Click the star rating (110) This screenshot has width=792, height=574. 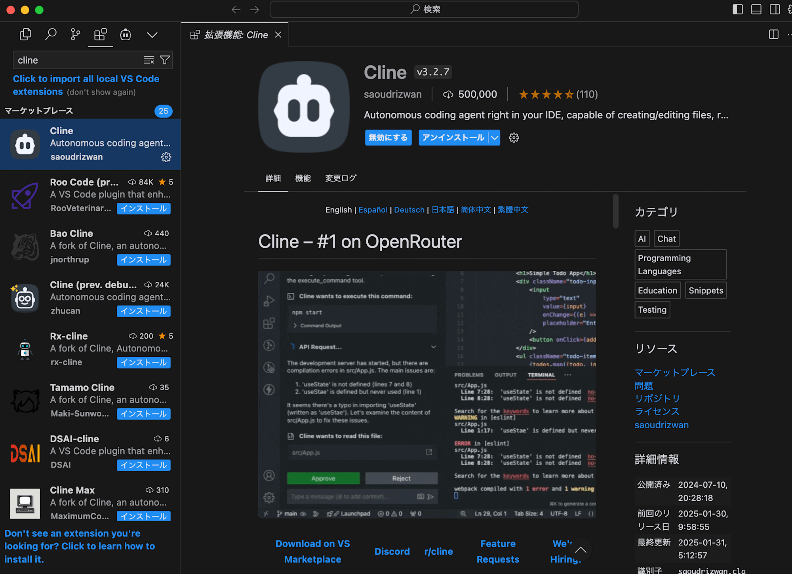pyautogui.click(x=558, y=95)
